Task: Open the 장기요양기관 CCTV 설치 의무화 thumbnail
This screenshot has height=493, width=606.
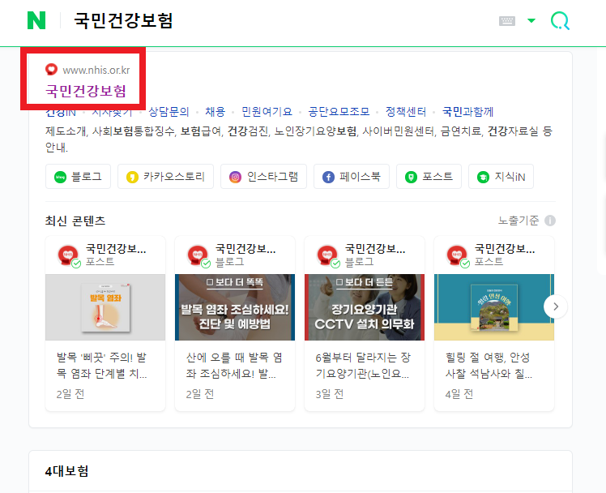Action: [365, 307]
